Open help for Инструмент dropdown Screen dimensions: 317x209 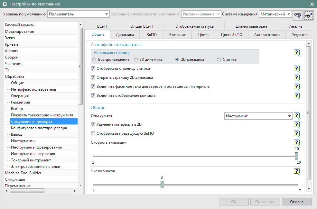click(x=296, y=116)
